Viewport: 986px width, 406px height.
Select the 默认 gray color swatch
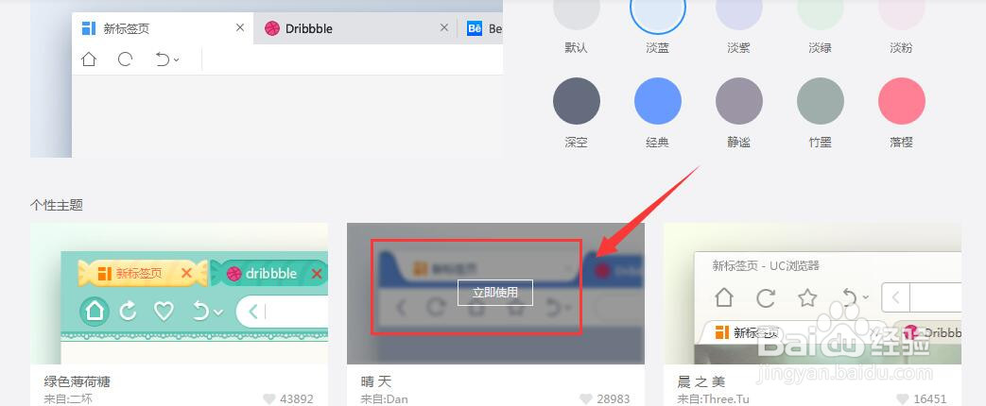[576, 11]
